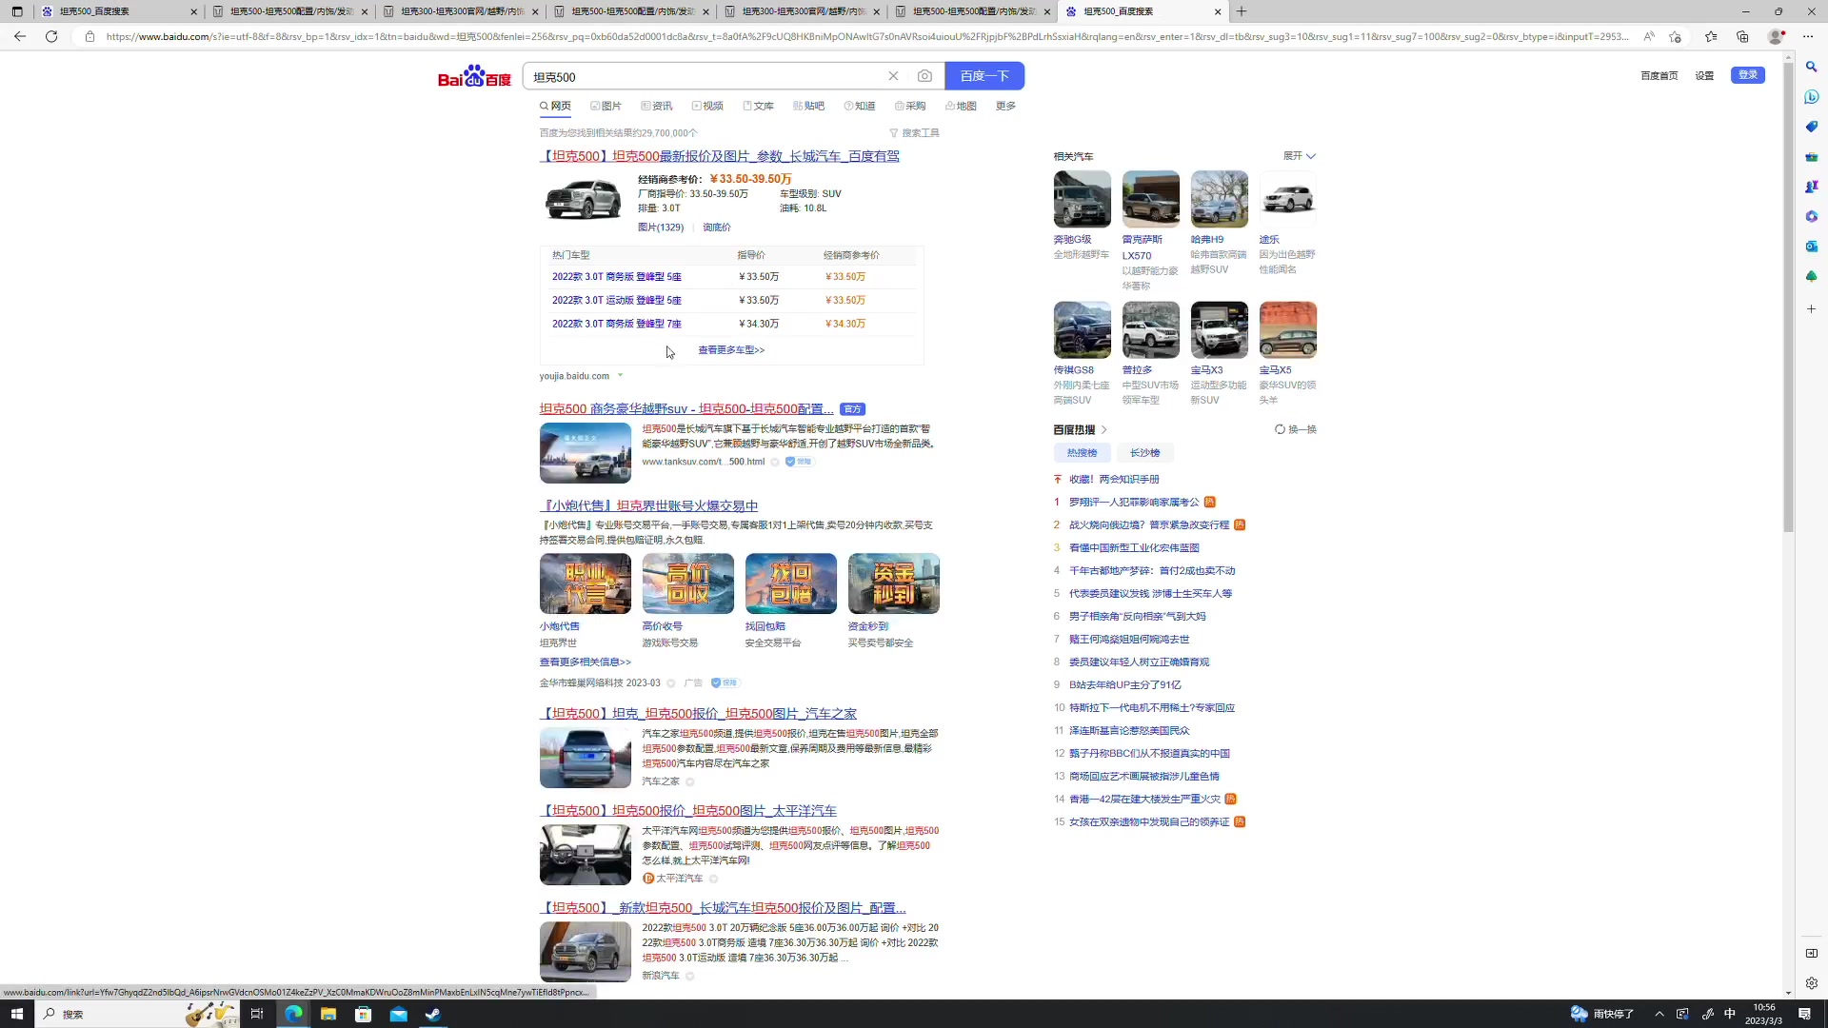Screen dimensions: 1828x1028
Task: Add page to favorites star icon
Action: (x=1675, y=36)
